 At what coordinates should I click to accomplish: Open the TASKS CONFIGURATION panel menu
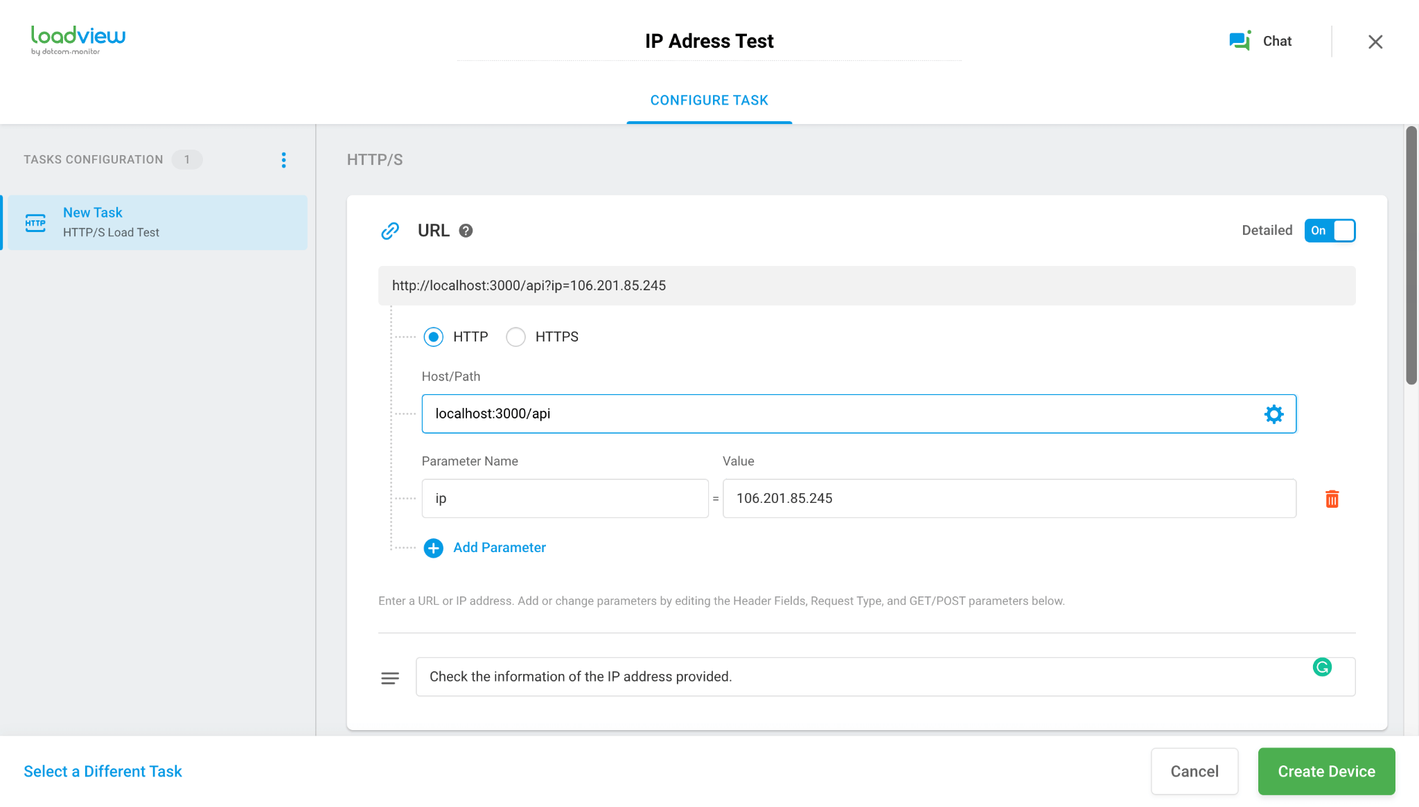[285, 160]
